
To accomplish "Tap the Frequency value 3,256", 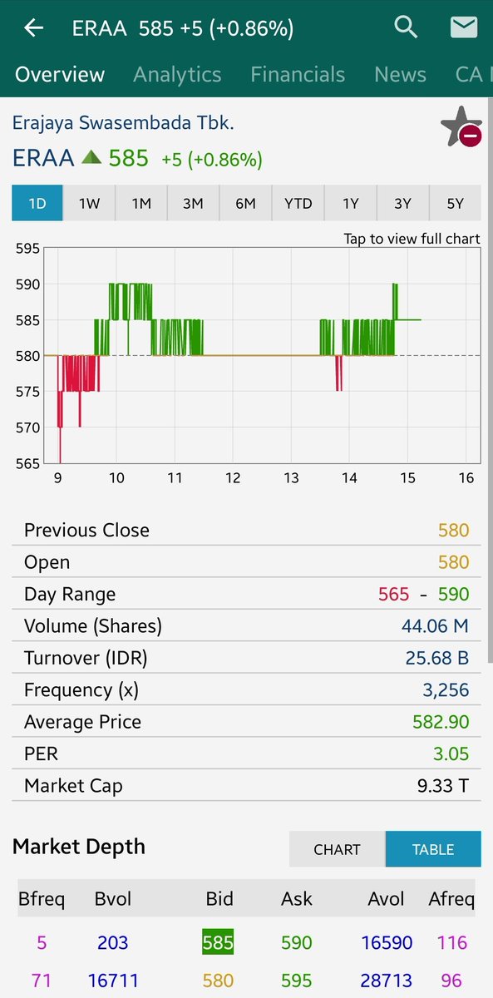I will click(x=446, y=690).
